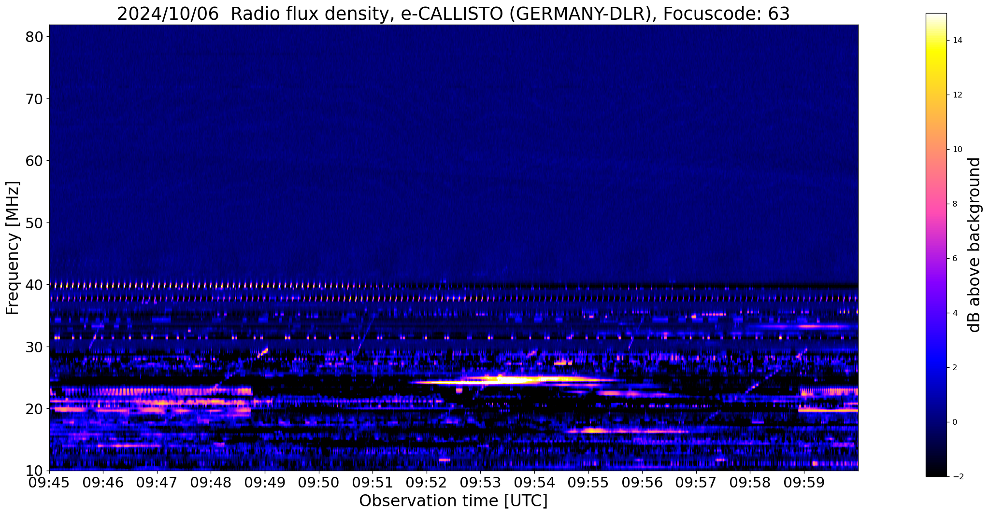The height and width of the screenshot is (515, 989).
Task: Select the 40 tick on the frequency axis
Action: (34, 285)
